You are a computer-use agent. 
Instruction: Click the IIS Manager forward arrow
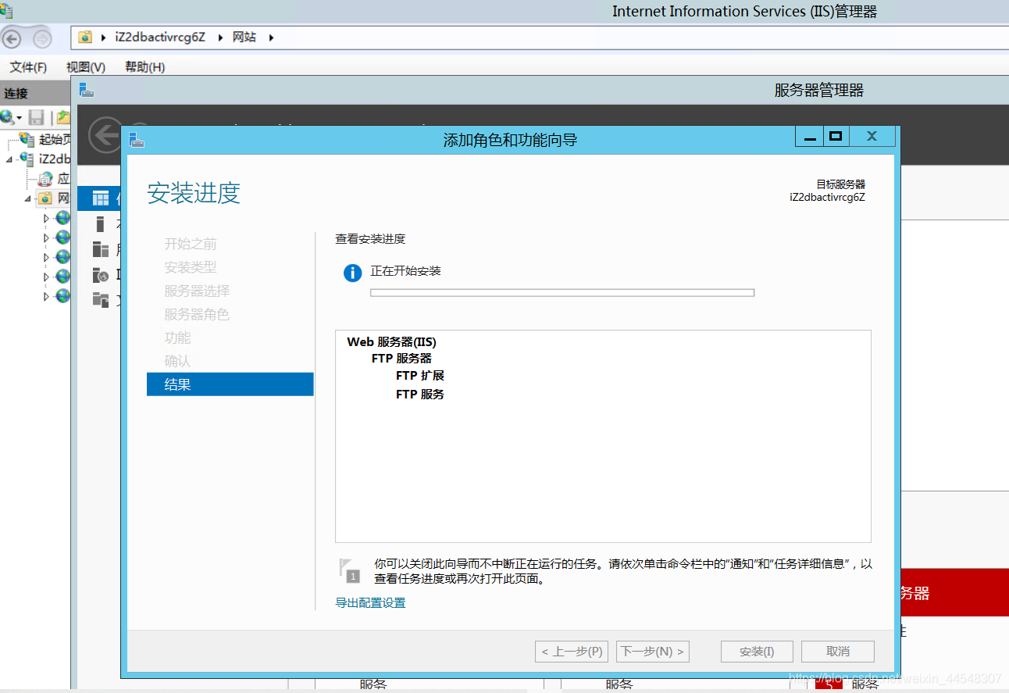click(x=41, y=38)
